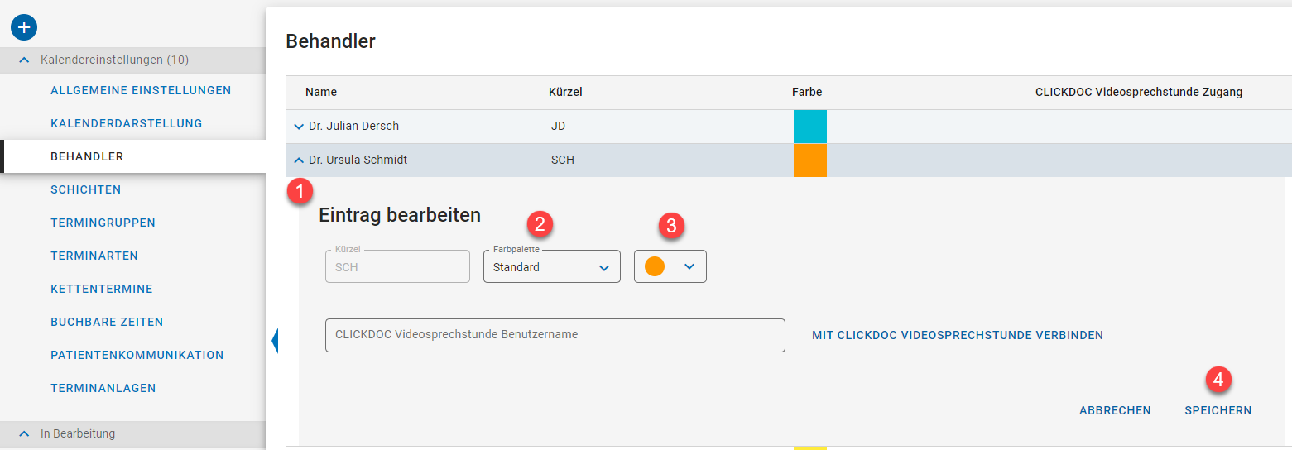Expand Dr. Julian Dersch row
Viewport: 1292px width, 450px height.
299,127
